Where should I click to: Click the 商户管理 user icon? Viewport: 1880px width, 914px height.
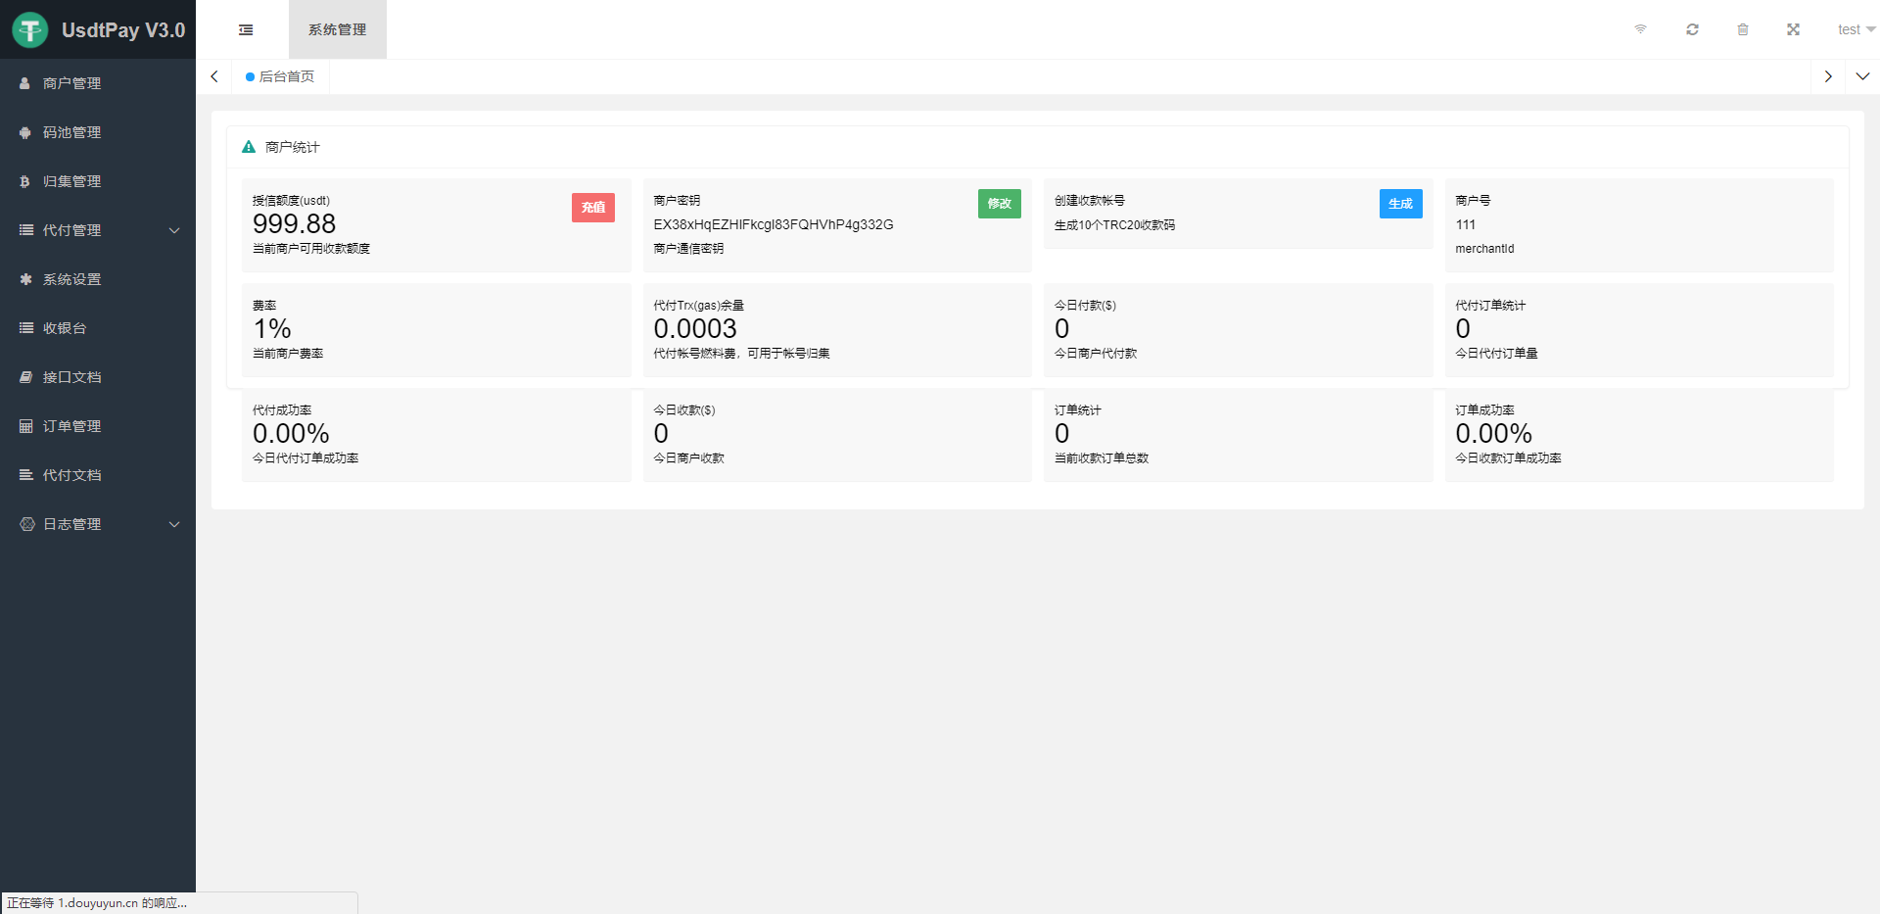(25, 83)
